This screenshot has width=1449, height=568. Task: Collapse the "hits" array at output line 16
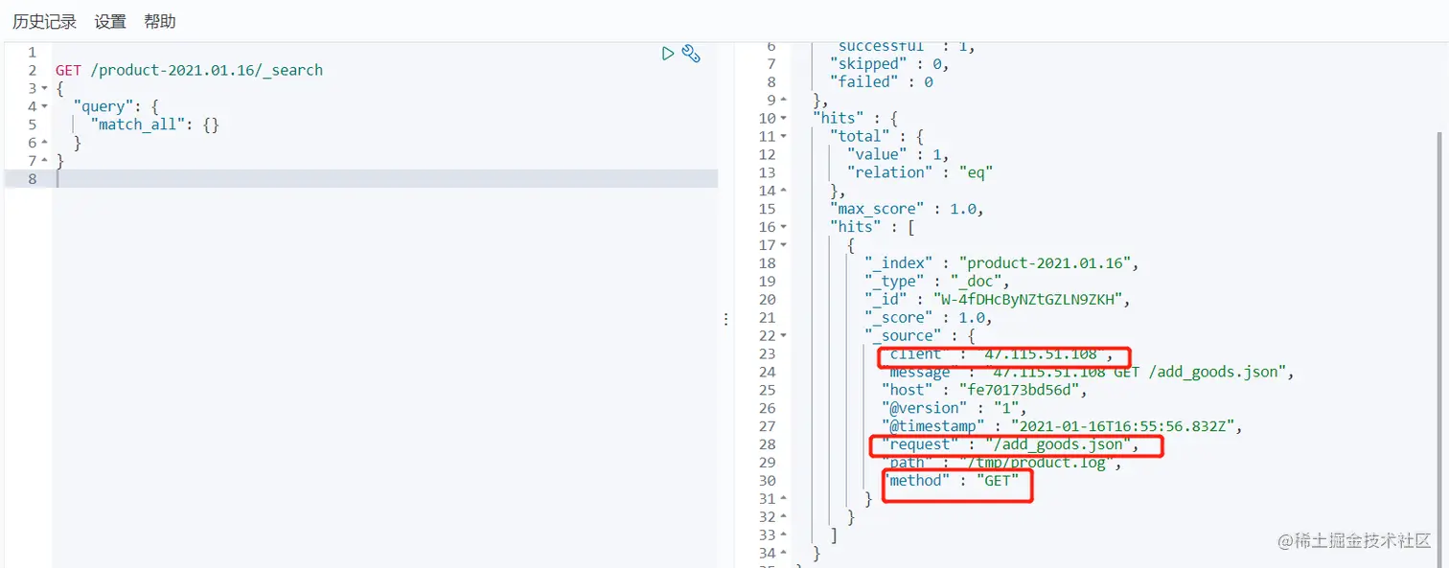pyautogui.click(x=784, y=227)
